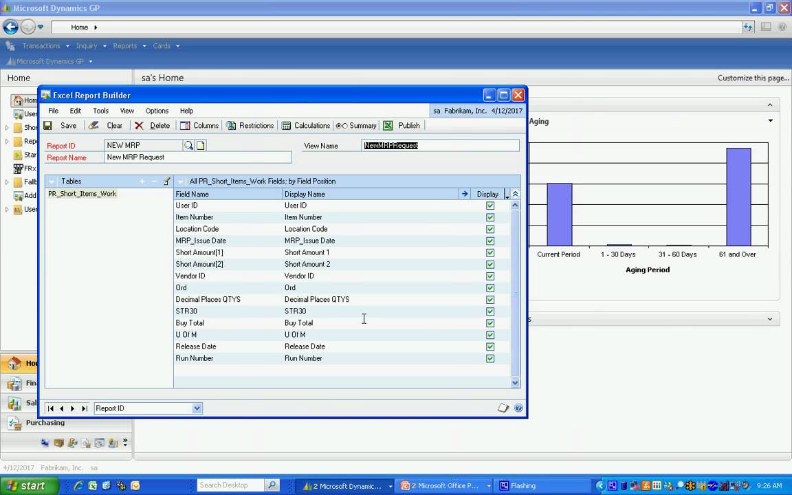Click the refresh icon right of address bar
Screen dimensions: 792x495
[x=748, y=27]
